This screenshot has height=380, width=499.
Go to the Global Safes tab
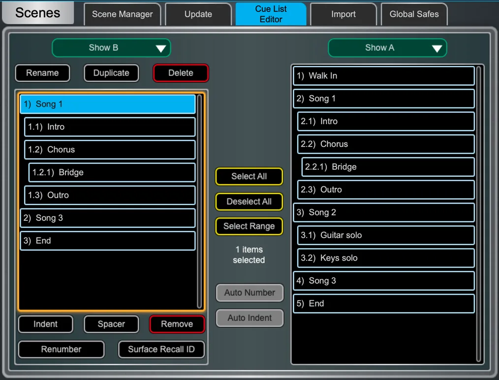point(414,14)
